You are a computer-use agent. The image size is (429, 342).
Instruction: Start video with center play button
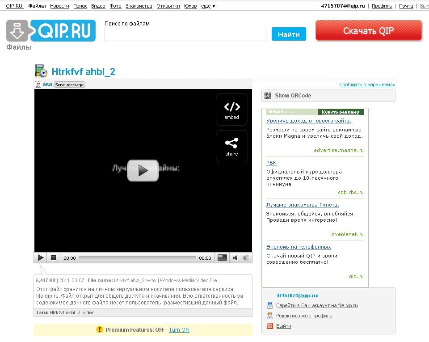[143, 170]
